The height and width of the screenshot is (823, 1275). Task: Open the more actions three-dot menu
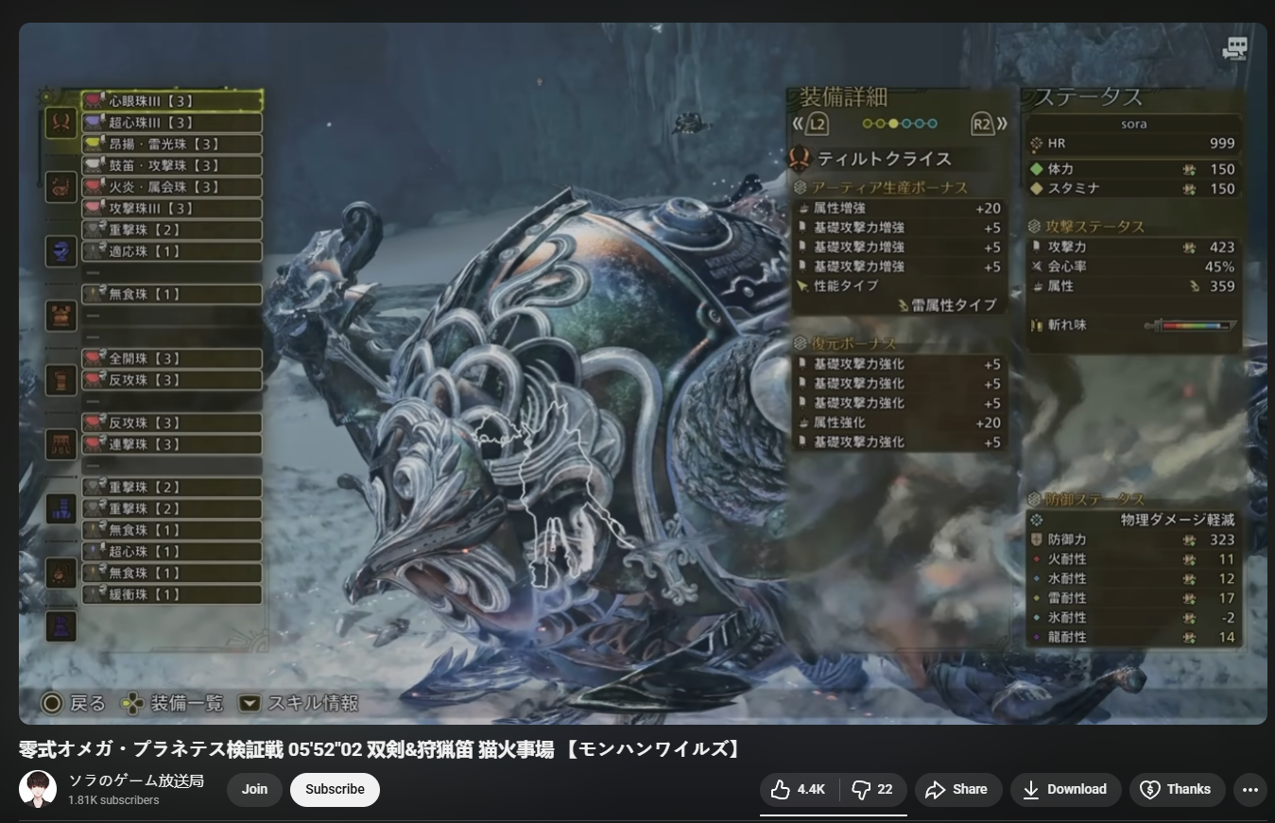click(x=1249, y=789)
